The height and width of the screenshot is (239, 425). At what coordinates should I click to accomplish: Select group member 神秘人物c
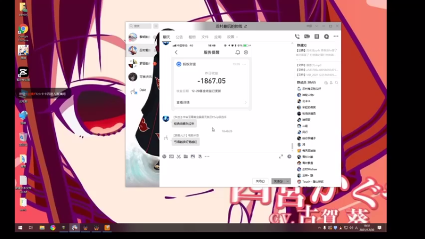point(308,95)
